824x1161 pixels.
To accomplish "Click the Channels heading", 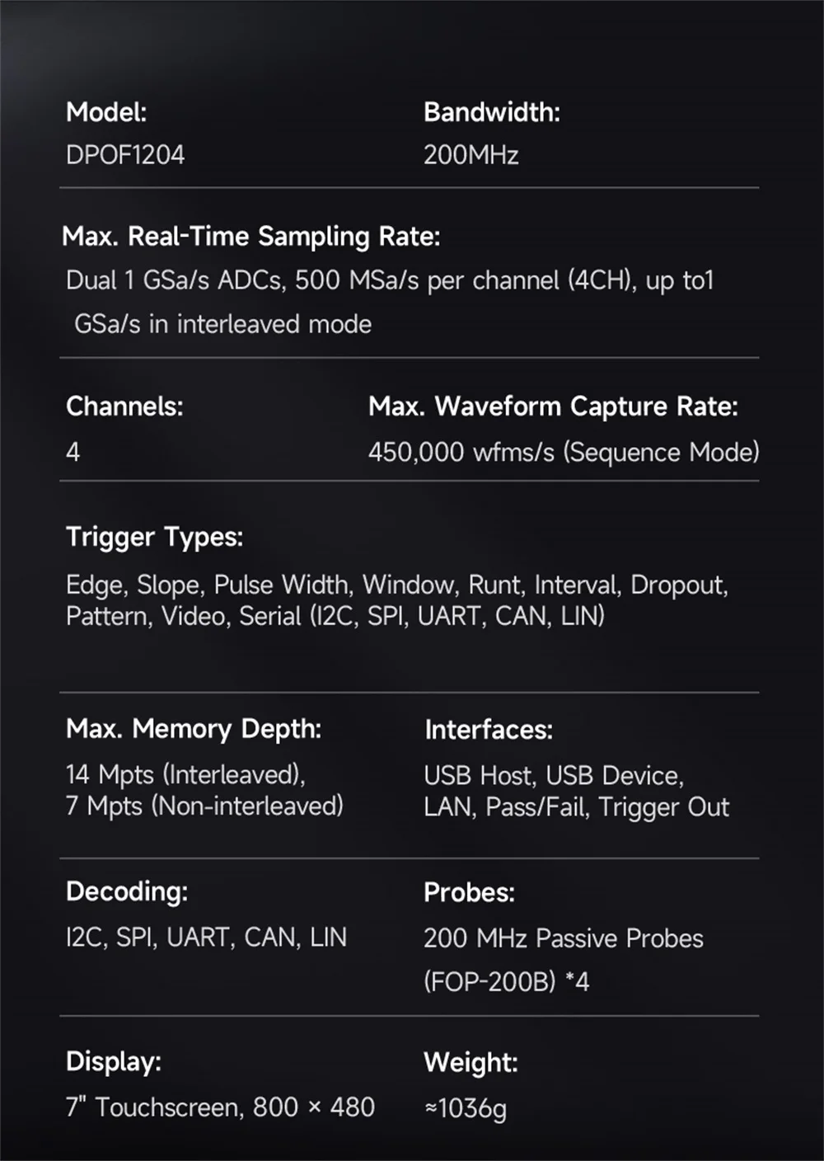I will tap(124, 406).
